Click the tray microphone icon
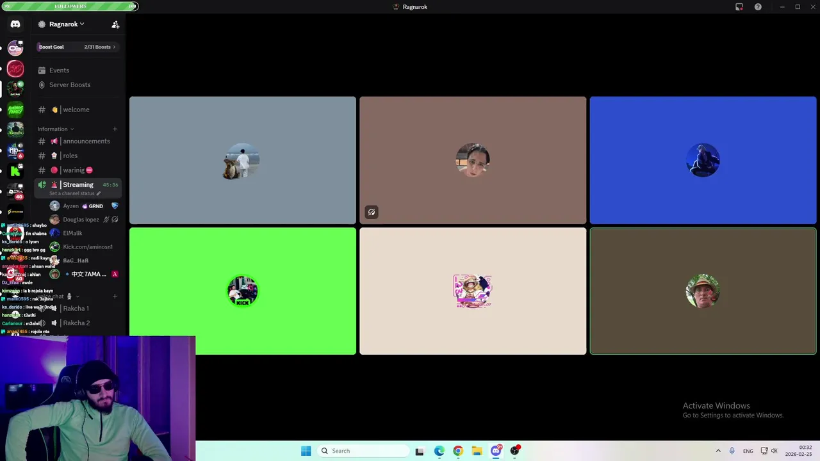 point(732,451)
